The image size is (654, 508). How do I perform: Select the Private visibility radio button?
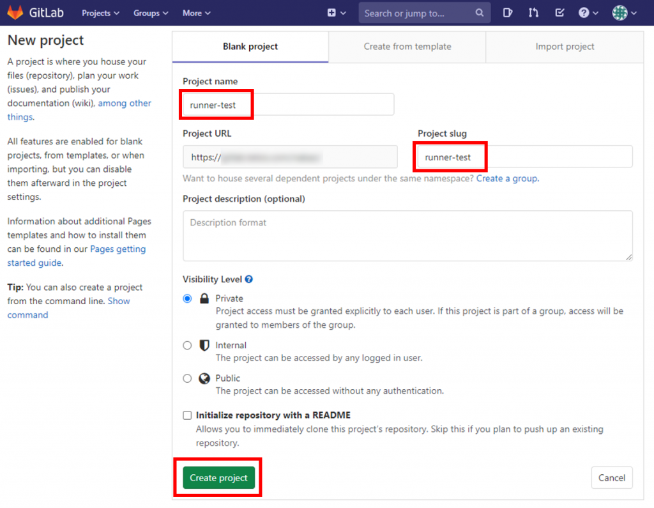(187, 298)
